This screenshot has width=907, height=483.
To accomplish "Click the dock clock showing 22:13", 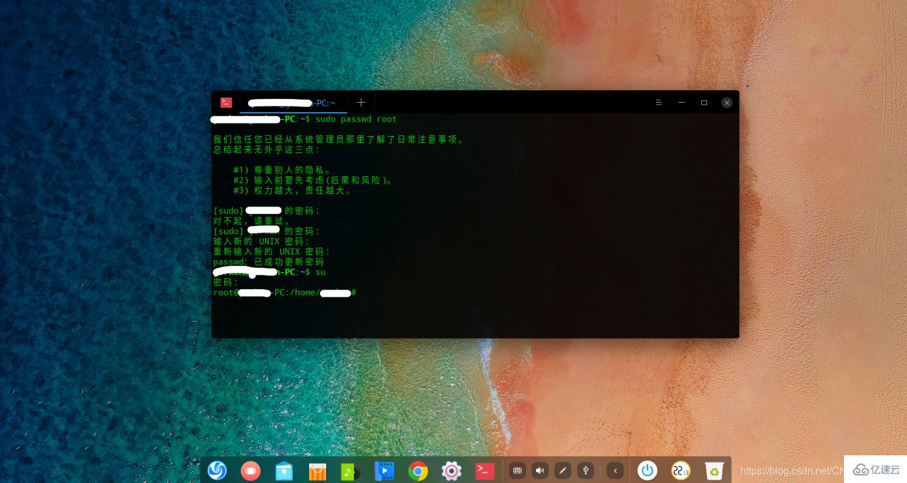I will point(681,470).
